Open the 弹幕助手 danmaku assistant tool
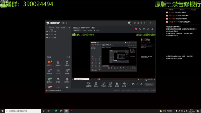This screenshot has height=113, width=201. (49, 63)
